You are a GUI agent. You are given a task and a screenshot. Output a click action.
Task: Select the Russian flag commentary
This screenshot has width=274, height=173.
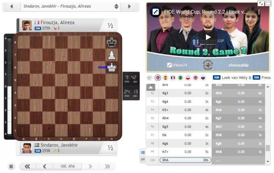point(203,78)
